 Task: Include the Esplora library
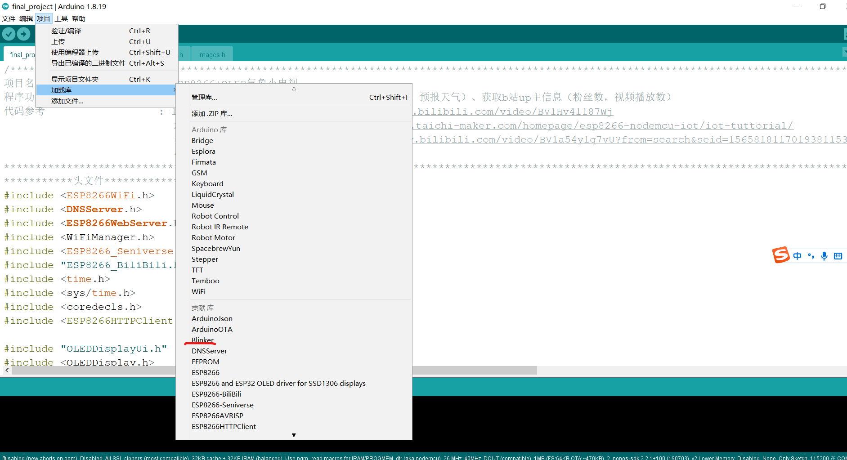[x=294, y=151]
